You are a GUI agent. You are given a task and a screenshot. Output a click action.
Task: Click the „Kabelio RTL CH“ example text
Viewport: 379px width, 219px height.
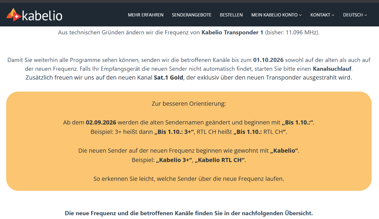pyautogui.click(x=220, y=160)
